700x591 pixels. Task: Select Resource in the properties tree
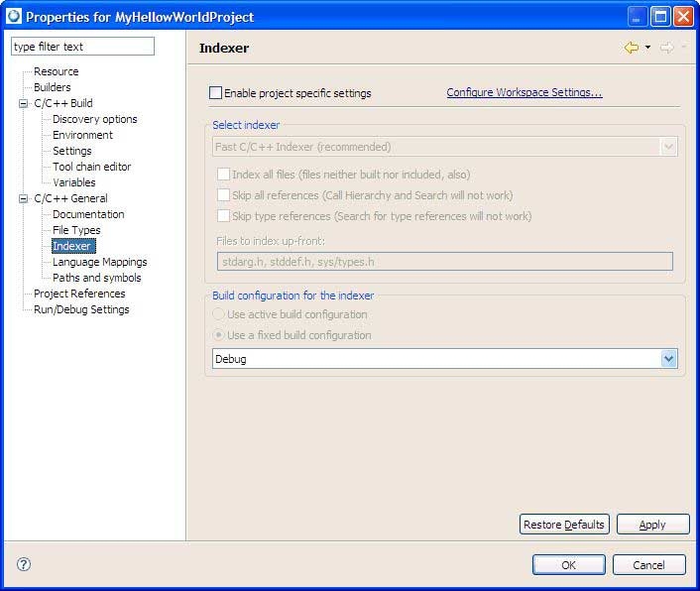pyautogui.click(x=56, y=71)
